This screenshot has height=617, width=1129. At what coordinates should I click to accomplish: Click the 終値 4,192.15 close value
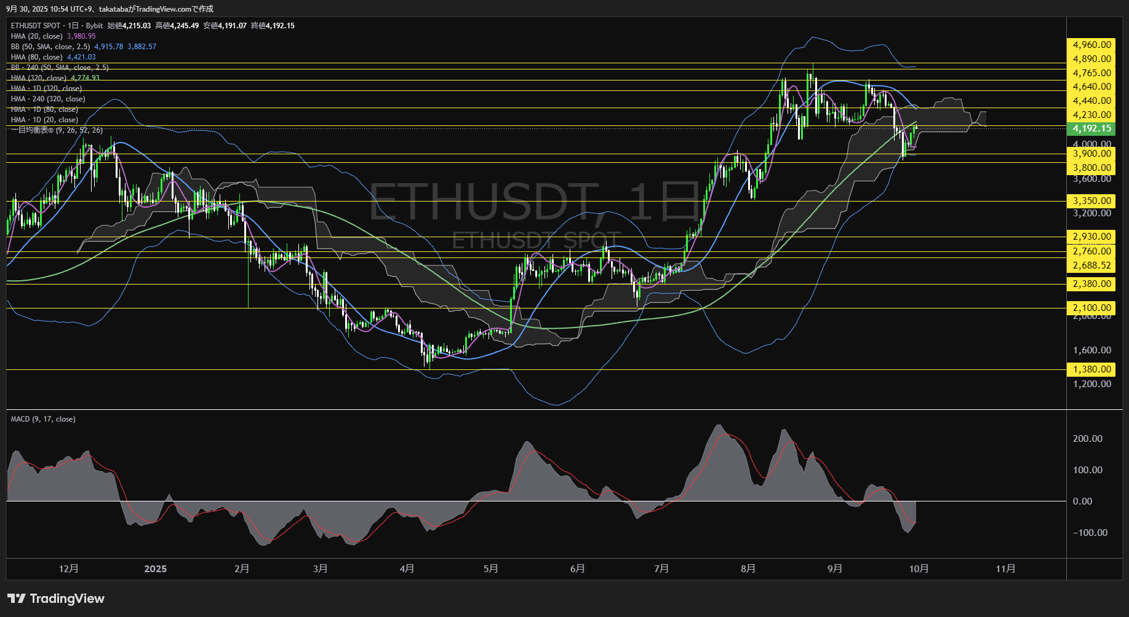[273, 26]
